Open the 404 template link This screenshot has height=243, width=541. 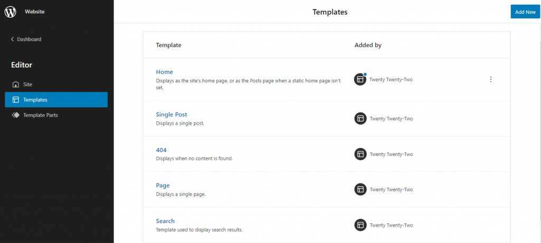click(161, 150)
